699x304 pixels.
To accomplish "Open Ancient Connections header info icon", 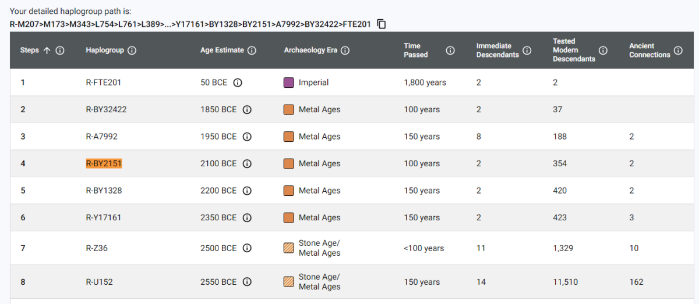I will coord(678,51).
